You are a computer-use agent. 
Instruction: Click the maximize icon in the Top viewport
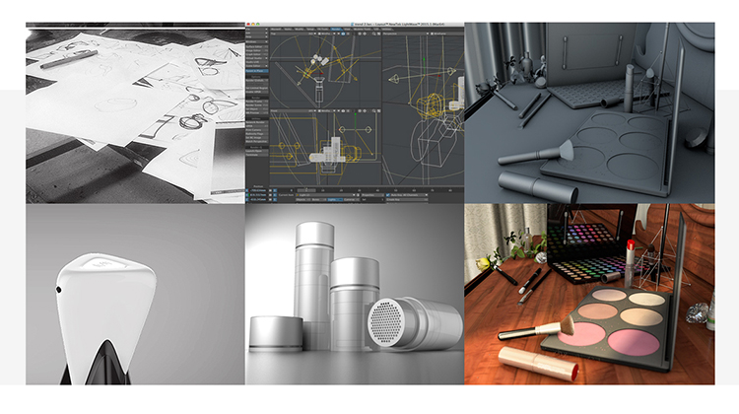pyautogui.click(x=379, y=34)
